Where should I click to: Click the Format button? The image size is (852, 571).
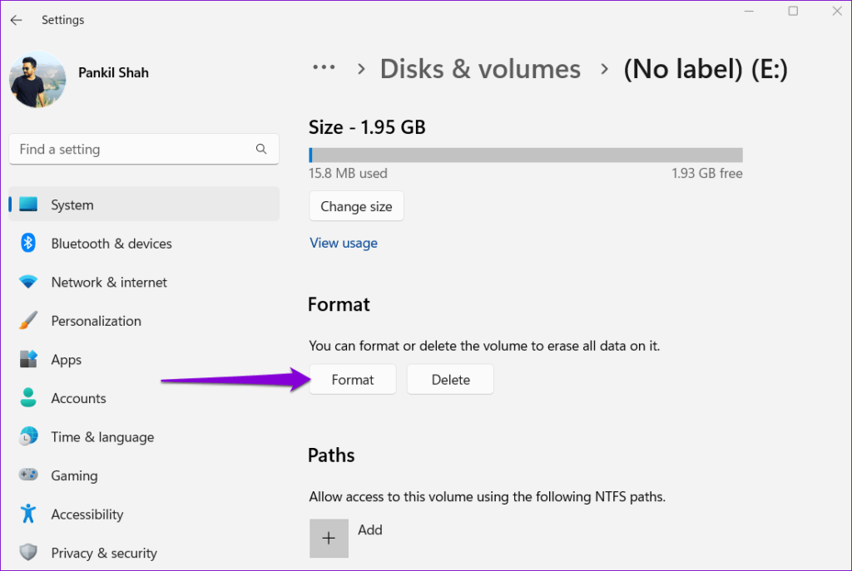pos(352,379)
